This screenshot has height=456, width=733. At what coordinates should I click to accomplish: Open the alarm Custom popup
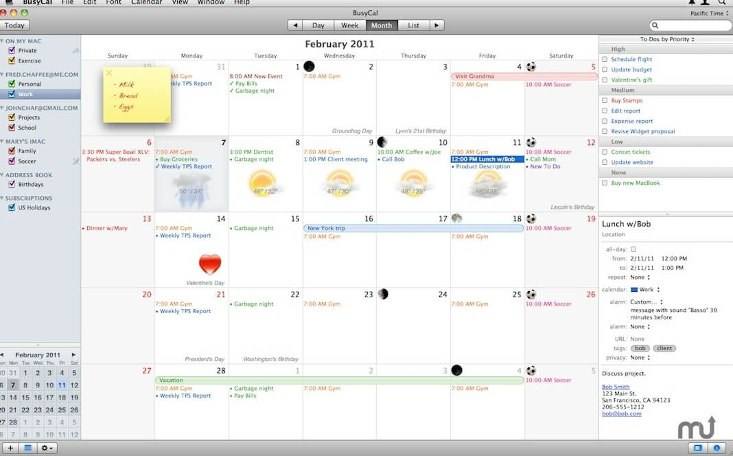click(647, 302)
